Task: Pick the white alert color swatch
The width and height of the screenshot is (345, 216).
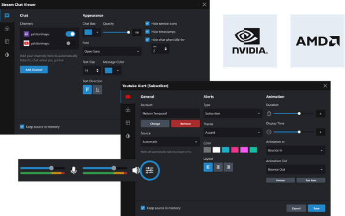Action: 216,150
